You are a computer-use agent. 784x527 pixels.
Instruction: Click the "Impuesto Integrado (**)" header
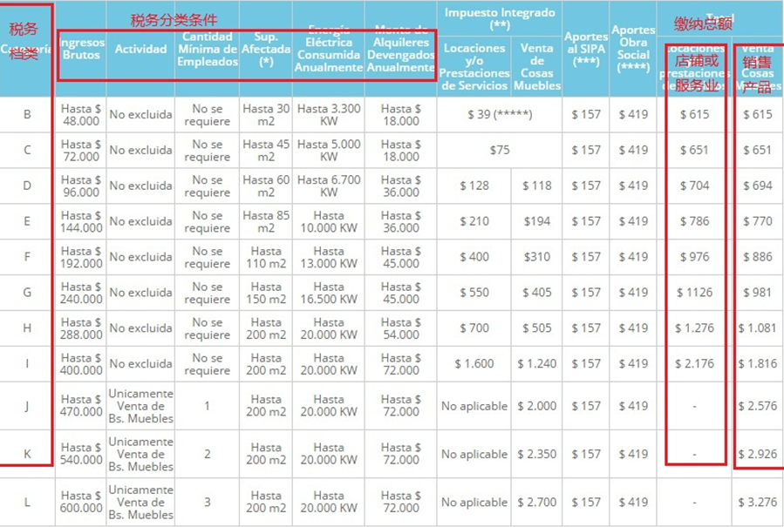click(x=500, y=20)
